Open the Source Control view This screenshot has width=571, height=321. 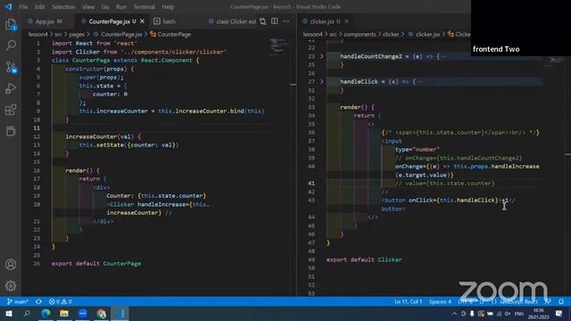(x=11, y=67)
